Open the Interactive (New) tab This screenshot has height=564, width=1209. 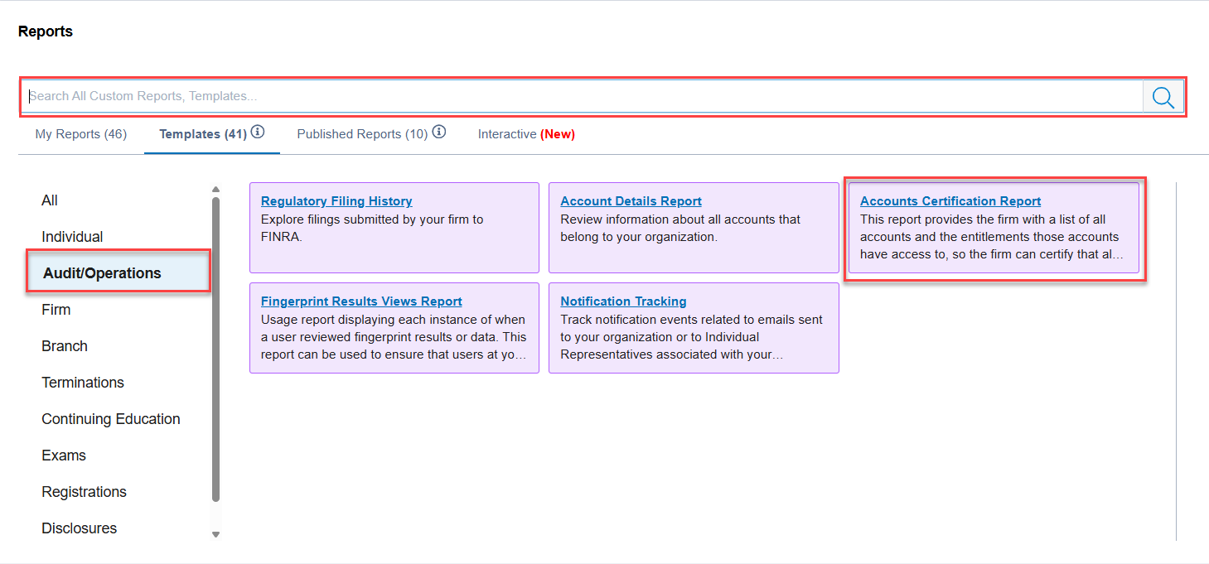click(526, 134)
